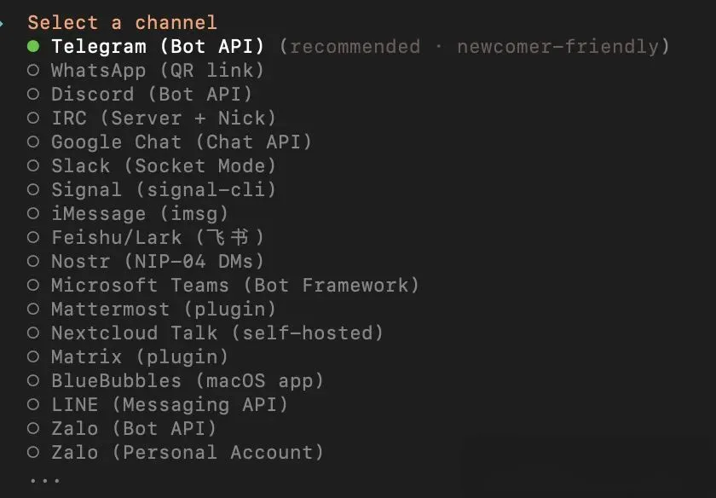Screen dimensions: 716x498
Task: Pick LINE (Messaging API) channel
Action: pos(33,404)
